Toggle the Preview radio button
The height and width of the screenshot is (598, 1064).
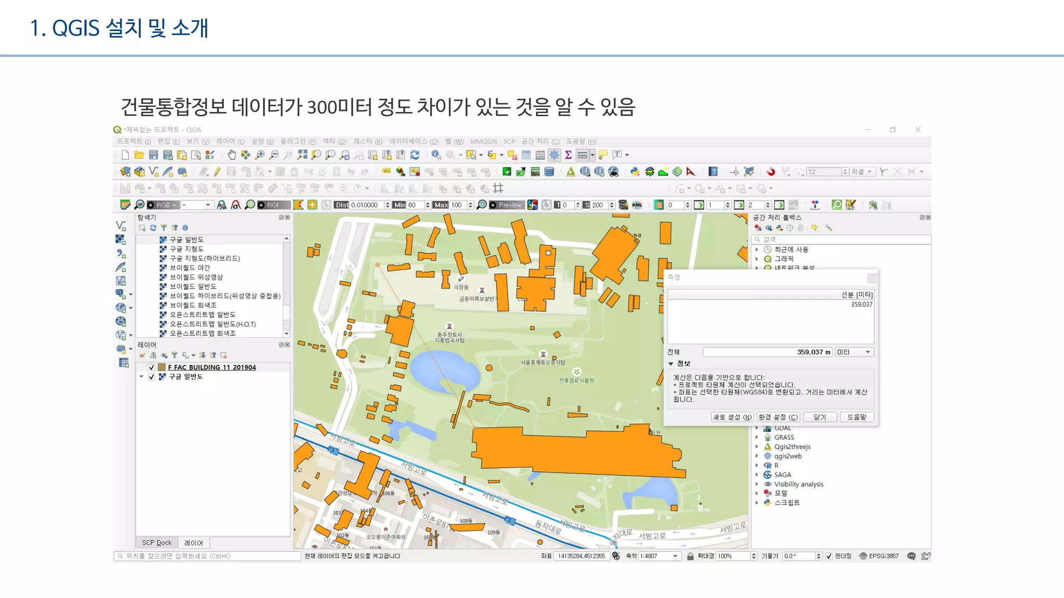point(493,205)
